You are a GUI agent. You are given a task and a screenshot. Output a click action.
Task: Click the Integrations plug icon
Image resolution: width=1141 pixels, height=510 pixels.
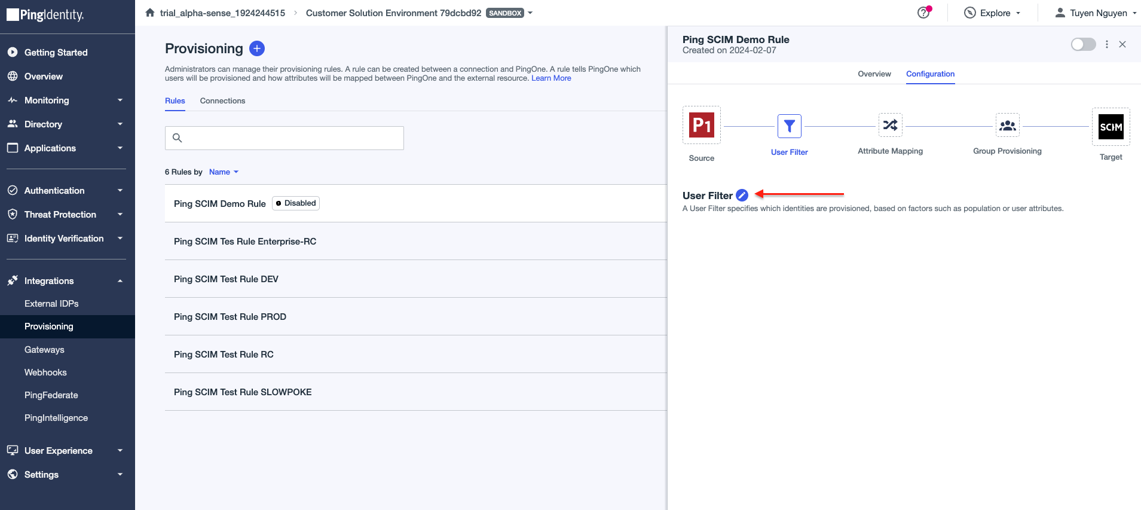(13, 280)
